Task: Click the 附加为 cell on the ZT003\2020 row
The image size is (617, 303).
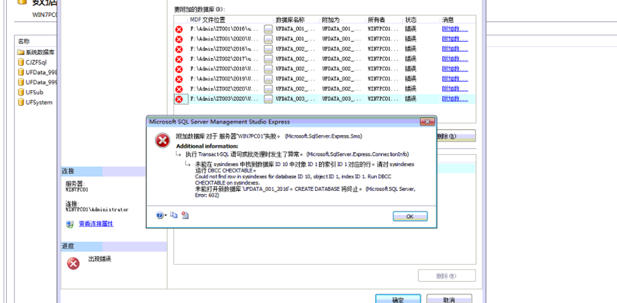Action: 342,99
